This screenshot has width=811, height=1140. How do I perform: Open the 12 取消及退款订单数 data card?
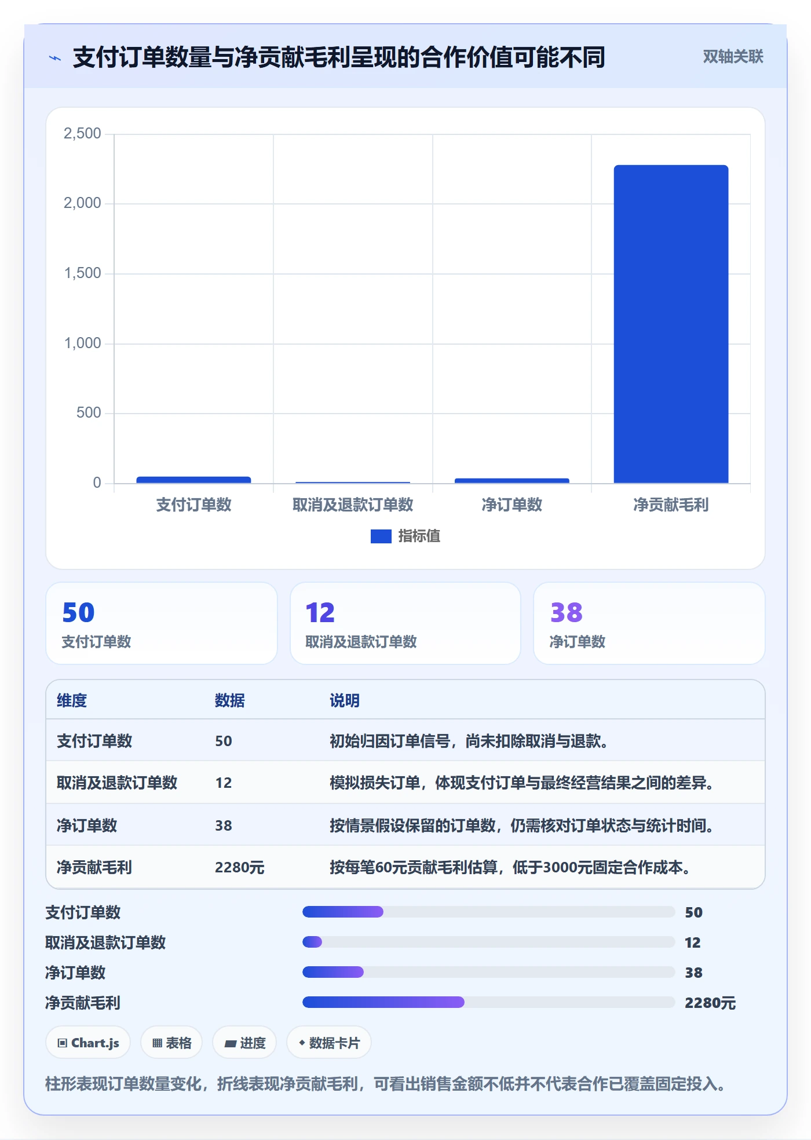pos(405,623)
